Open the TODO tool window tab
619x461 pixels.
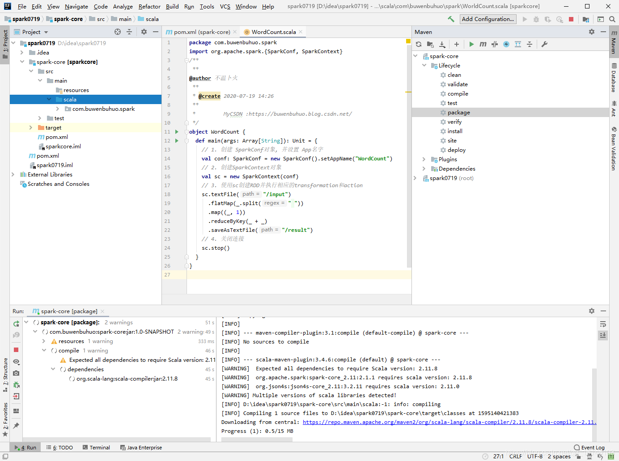click(x=59, y=447)
